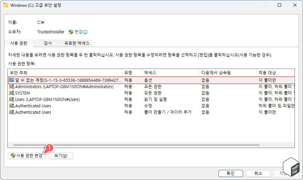Click 모든 권한 in the SYSTEM row
Viewport: 303px width, 180px height.
click(153, 93)
